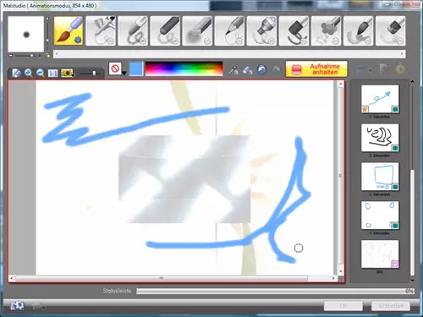Redo the last undone stroke
Screen dimensions: 423x317
pos(276,69)
